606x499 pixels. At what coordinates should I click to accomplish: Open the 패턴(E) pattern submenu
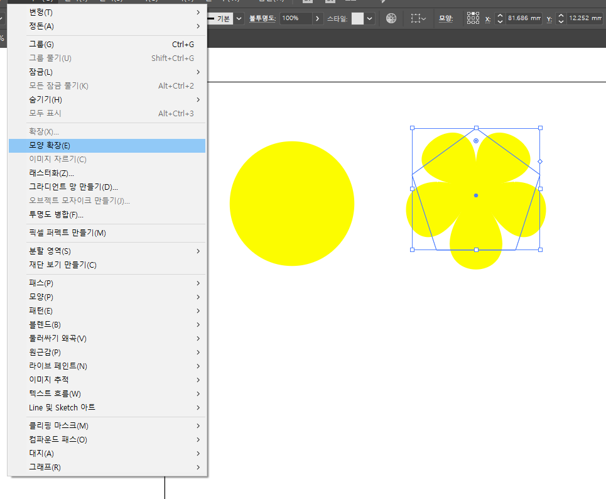point(107,311)
